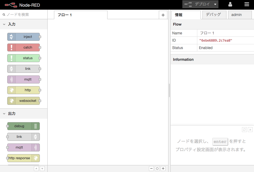Open the deploy options dropdown arrow
The width and height of the screenshot is (254, 172).
[215, 4]
